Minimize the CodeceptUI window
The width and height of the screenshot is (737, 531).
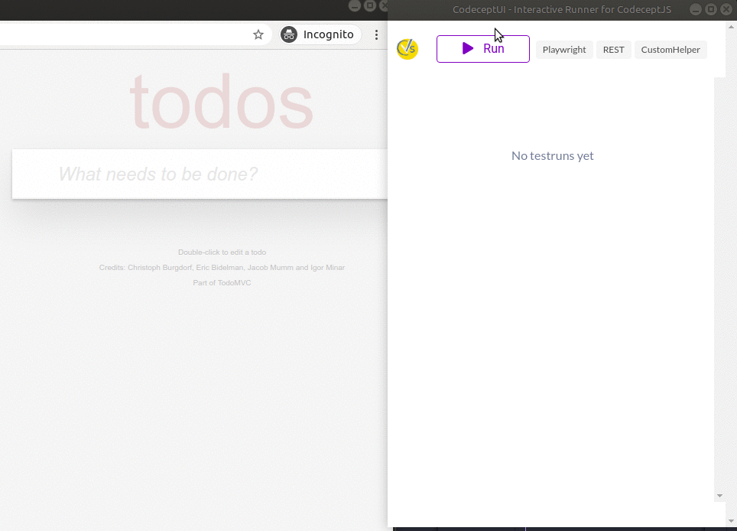point(696,9)
